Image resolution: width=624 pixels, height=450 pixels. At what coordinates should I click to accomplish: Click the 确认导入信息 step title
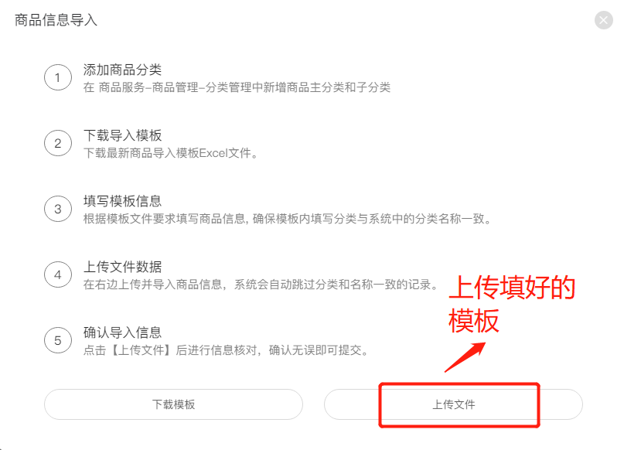[122, 332]
